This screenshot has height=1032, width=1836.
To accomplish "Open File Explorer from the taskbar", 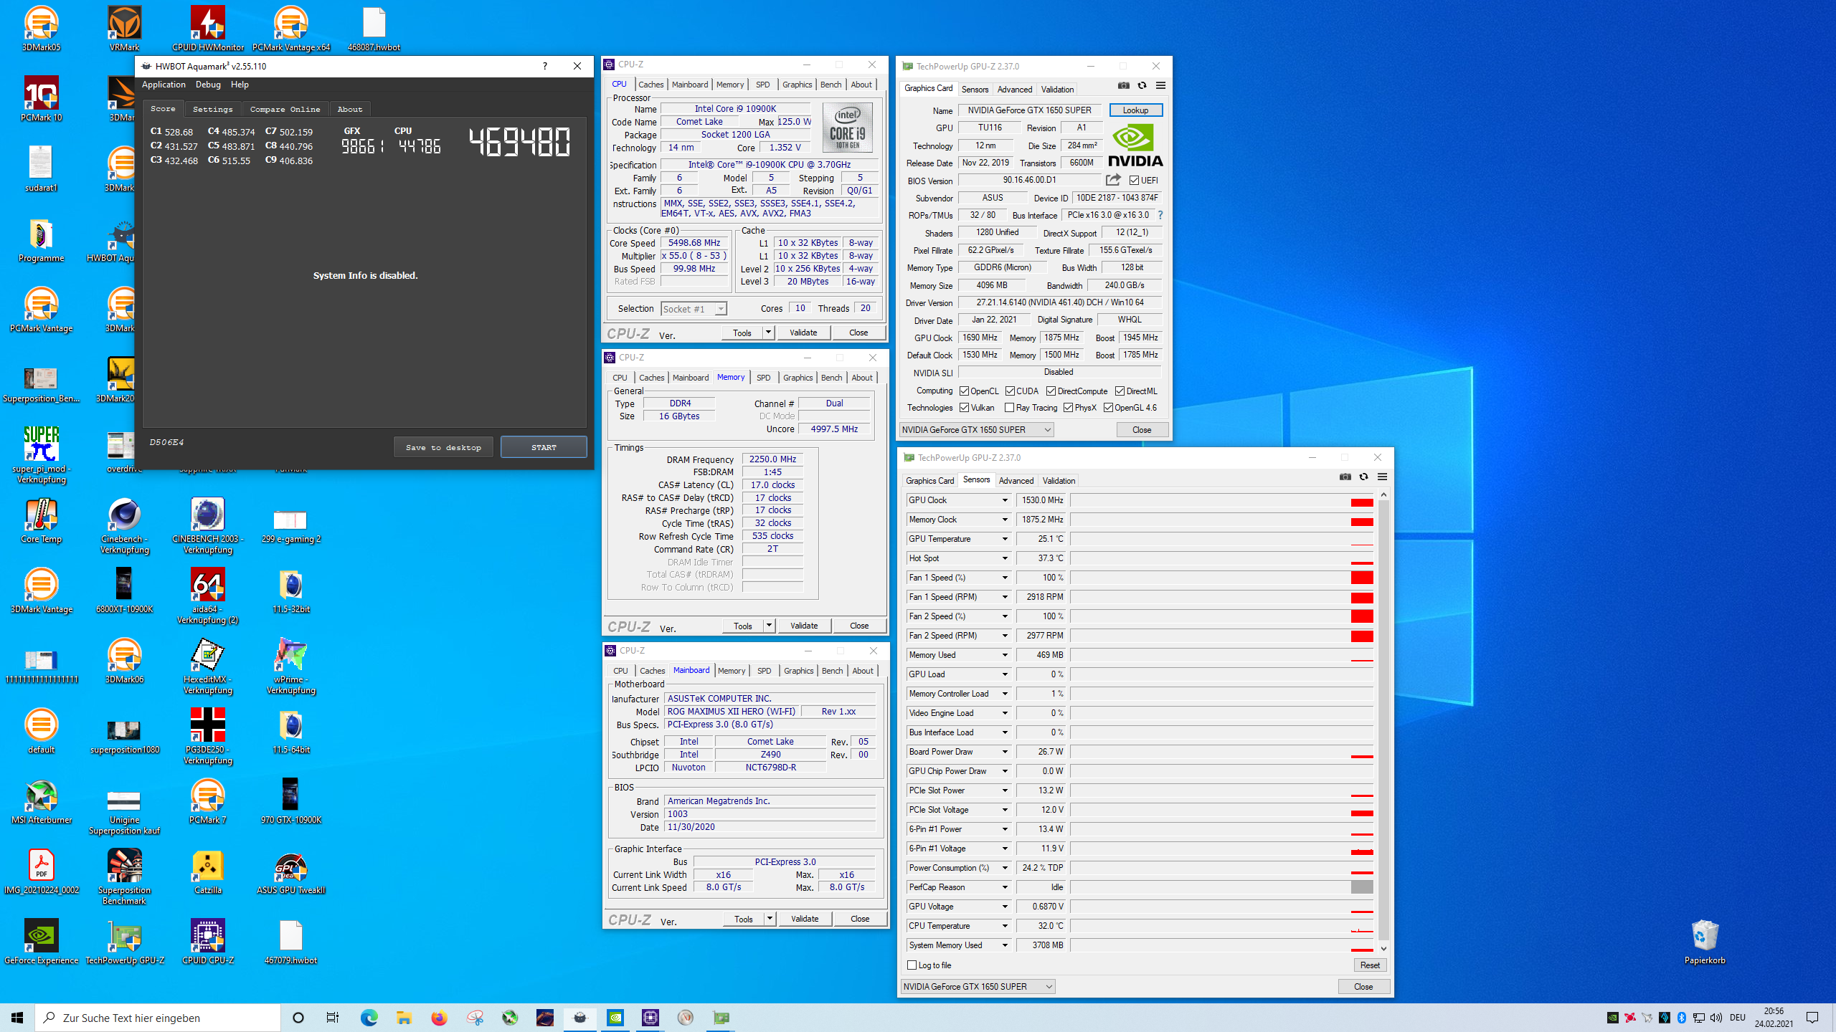I will (404, 1018).
